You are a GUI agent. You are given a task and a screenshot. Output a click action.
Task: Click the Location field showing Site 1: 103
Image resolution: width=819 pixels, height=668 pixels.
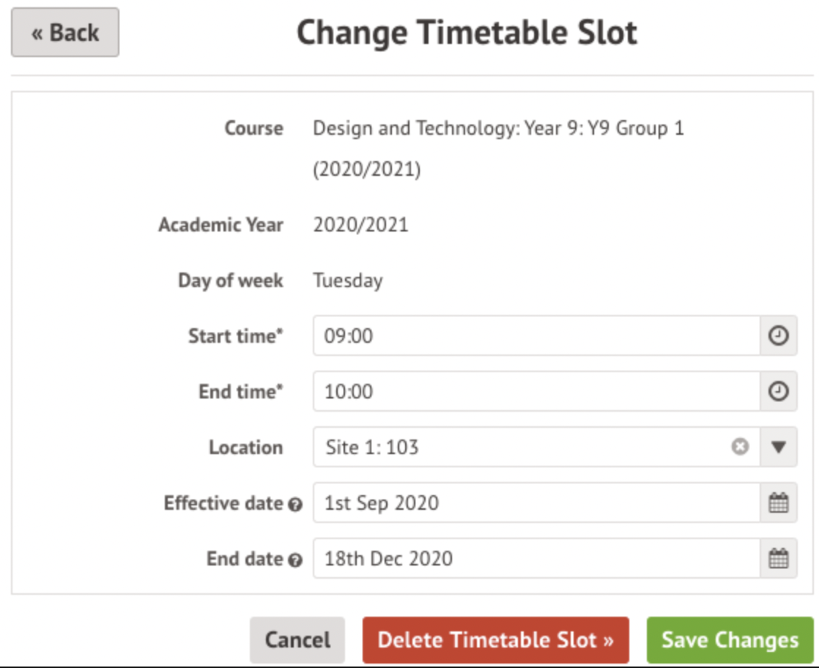coord(520,447)
